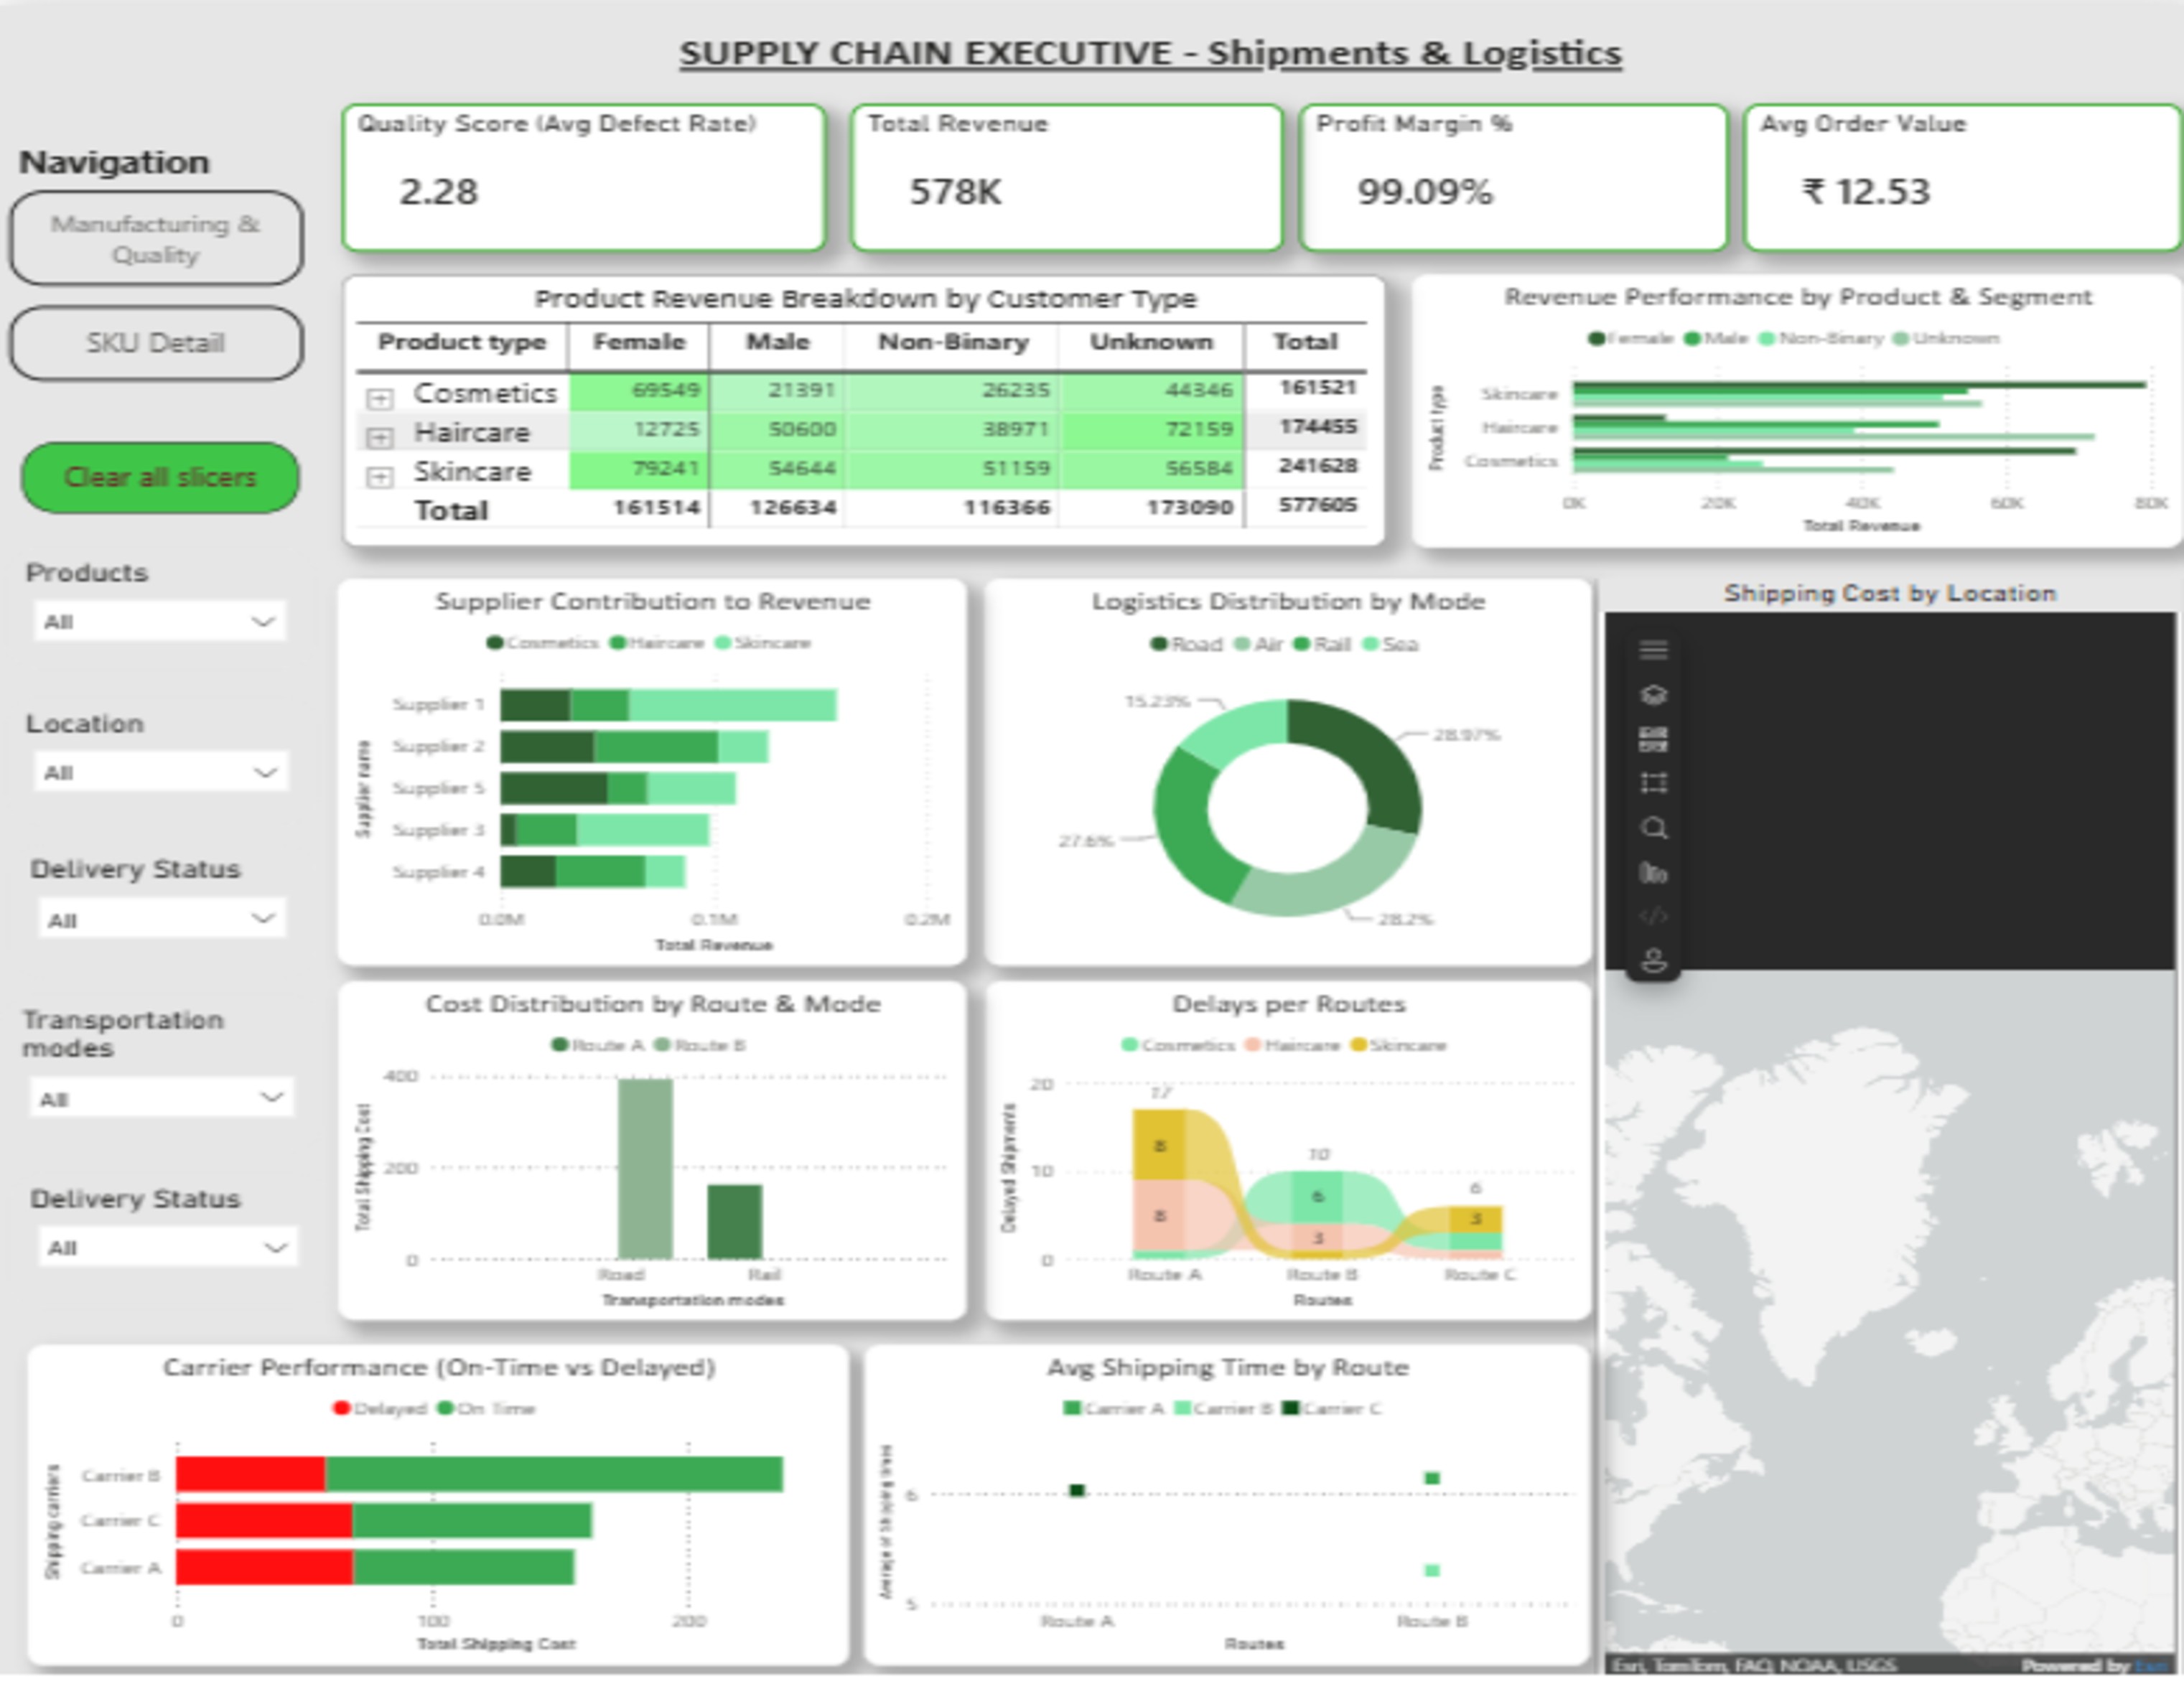This screenshot has width=2184, height=1694.
Task: Sort matrix by Male column header
Action: 777,342
